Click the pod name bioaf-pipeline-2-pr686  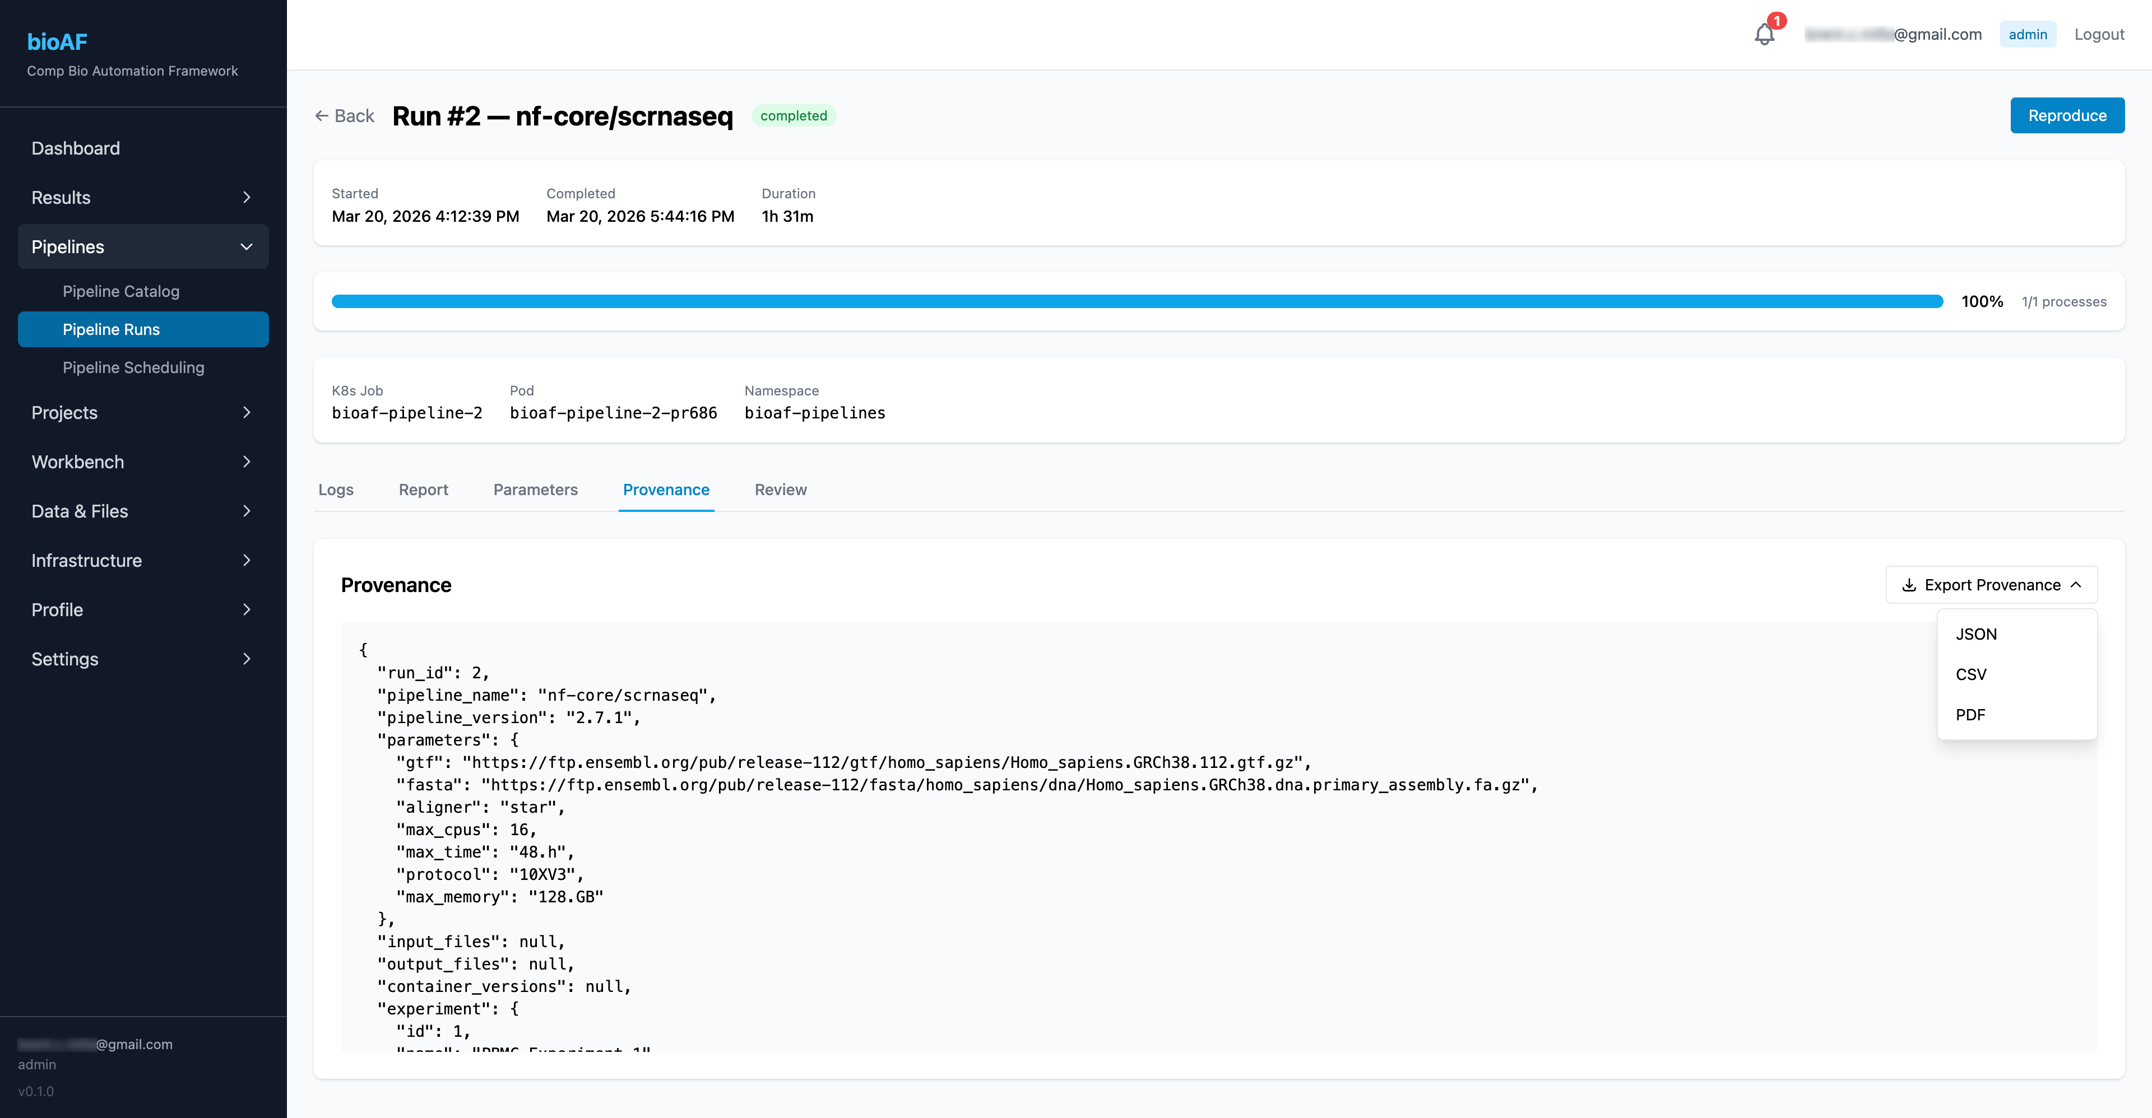(x=613, y=412)
